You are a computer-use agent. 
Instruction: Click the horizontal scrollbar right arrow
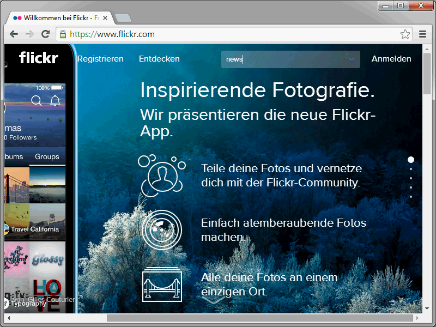(417, 318)
